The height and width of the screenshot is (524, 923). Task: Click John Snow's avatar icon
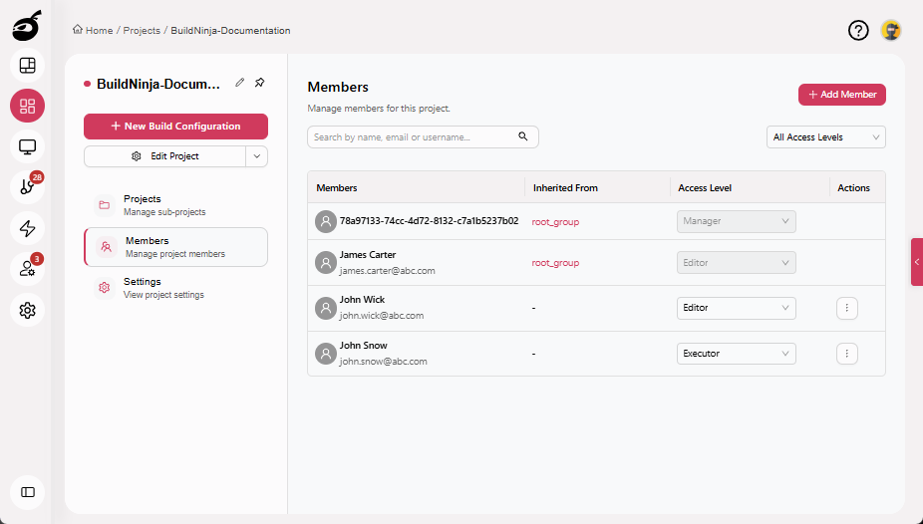tap(326, 354)
